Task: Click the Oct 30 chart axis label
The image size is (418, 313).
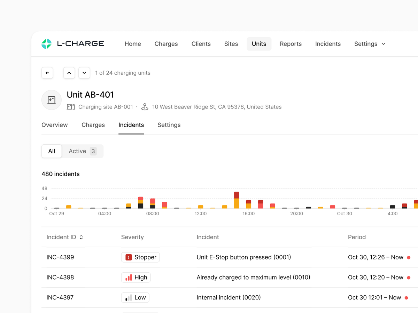Action: pyautogui.click(x=345, y=214)
